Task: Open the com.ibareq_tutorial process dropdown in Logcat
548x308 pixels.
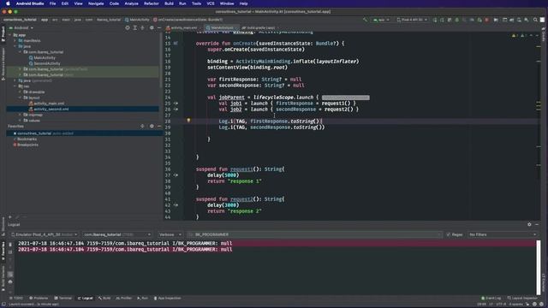Action: 117,234
